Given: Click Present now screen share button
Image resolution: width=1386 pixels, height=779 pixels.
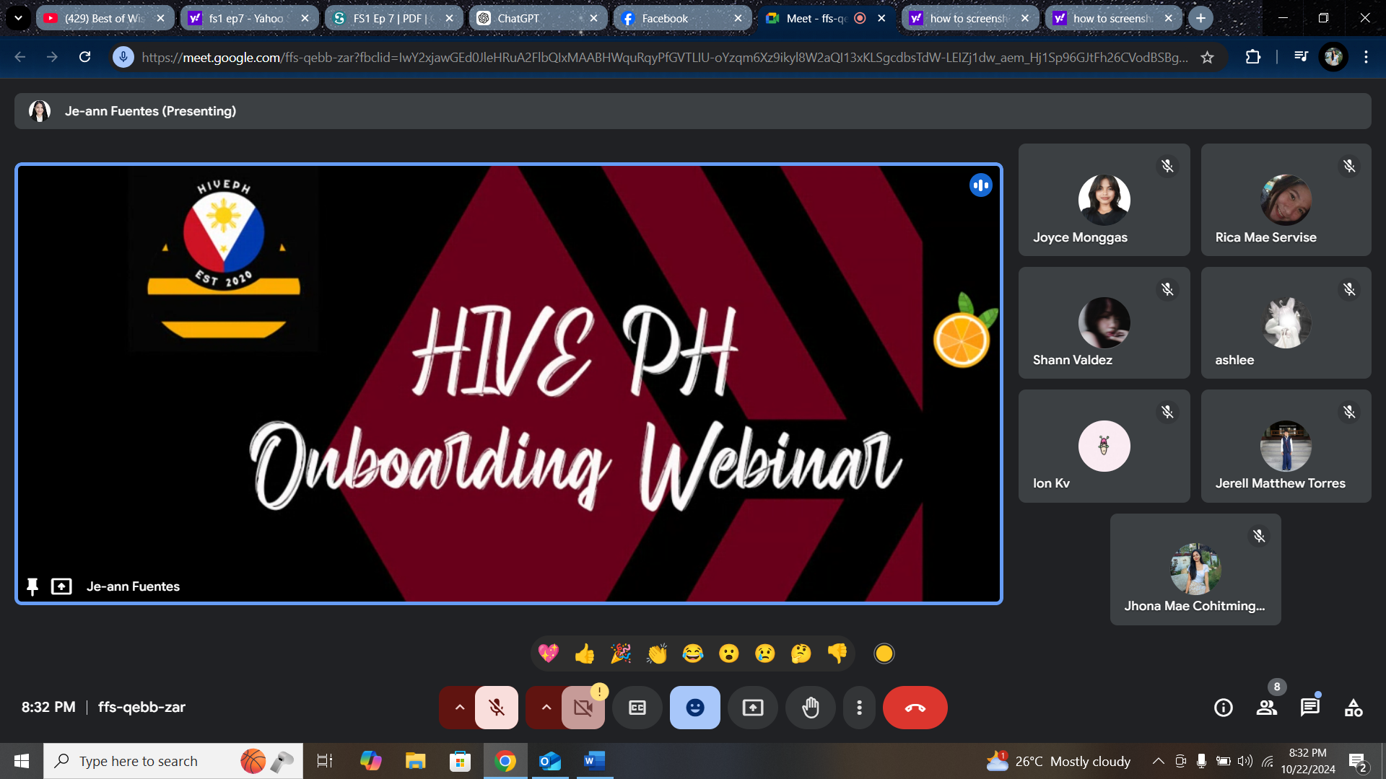Looking at the screenshot, I should [753, 708].
